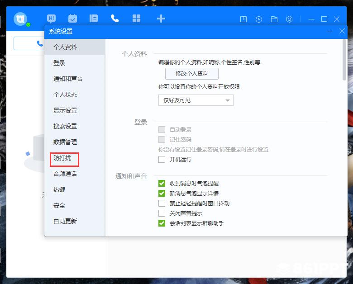Viewport: 353px width, 284px height.
Task: Select 通知和声音 in settings sidebar
Action: [x=75, y=79]
